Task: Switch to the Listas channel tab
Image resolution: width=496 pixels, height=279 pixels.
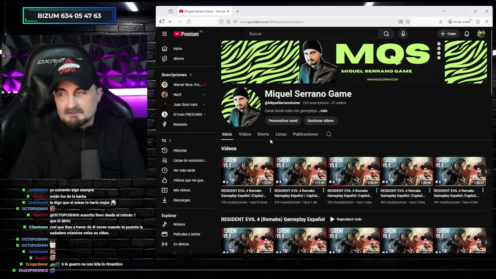Action: [x=281, y=134]
